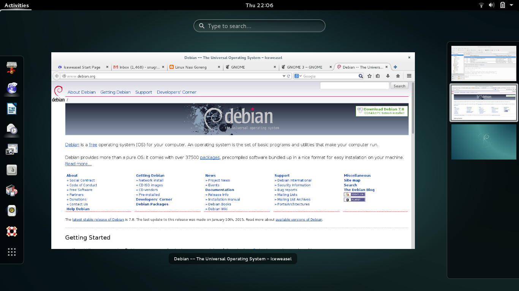Open the packages link in text
519x291 pixels.
coord(210,157)
